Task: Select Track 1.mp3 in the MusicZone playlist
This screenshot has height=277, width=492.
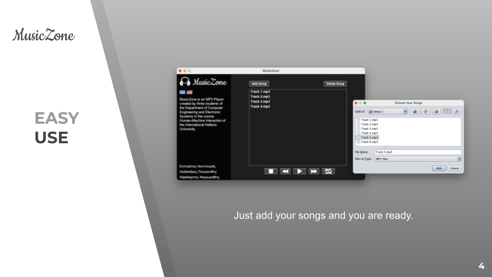Action: coord(260,92)
